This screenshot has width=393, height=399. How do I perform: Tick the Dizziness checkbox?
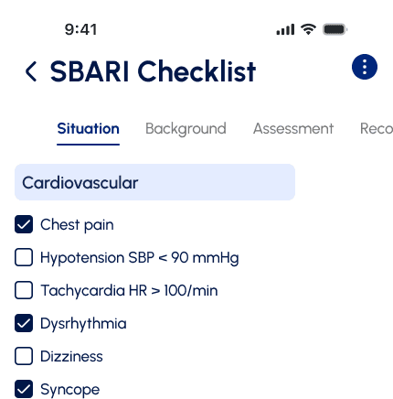(x=24, y=356)
